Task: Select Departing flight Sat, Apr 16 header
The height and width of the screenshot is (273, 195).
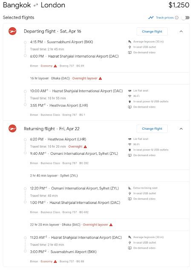Action: [52, 31]
